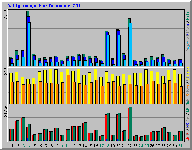192x150 pixels.
Task: Click green day label '4'
Action: tap(29, 146)
